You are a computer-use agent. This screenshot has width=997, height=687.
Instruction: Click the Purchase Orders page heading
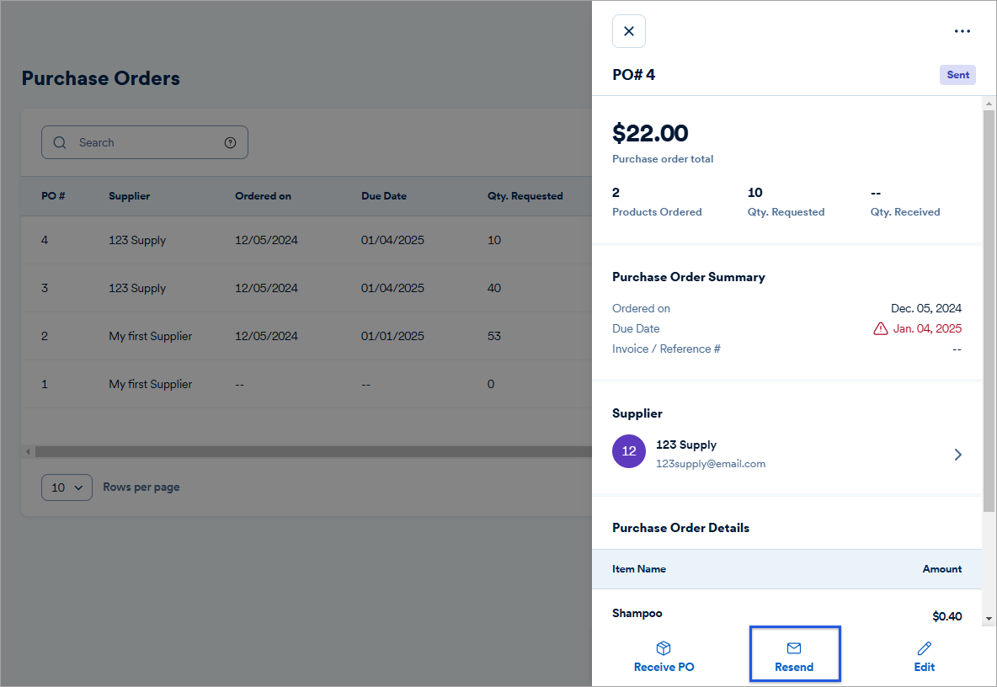(x=100, y=78)
